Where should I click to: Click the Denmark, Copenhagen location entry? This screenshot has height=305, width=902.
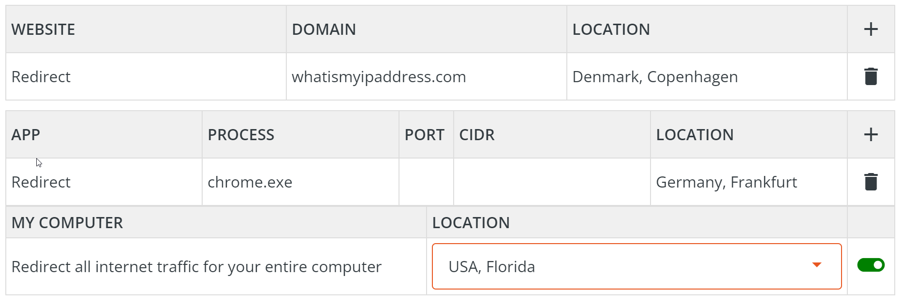coord(655,76)
